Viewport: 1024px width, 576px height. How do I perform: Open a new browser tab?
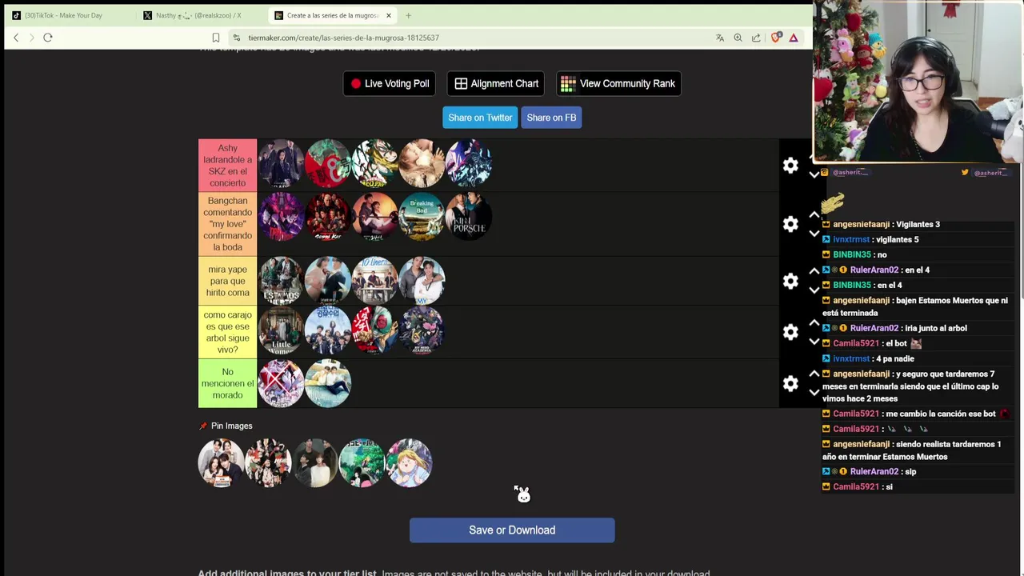click(x=408, y=15)
